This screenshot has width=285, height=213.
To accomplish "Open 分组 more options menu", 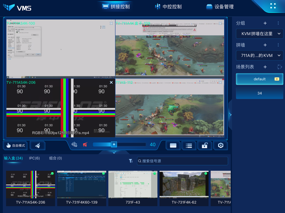I will [x=278, y=23].
